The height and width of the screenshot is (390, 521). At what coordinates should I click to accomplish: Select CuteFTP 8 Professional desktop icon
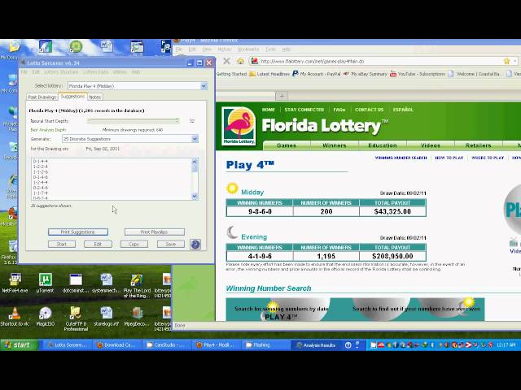point(76,318)
